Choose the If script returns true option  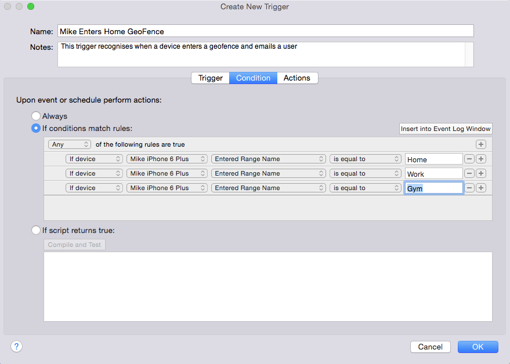point(36,231)
